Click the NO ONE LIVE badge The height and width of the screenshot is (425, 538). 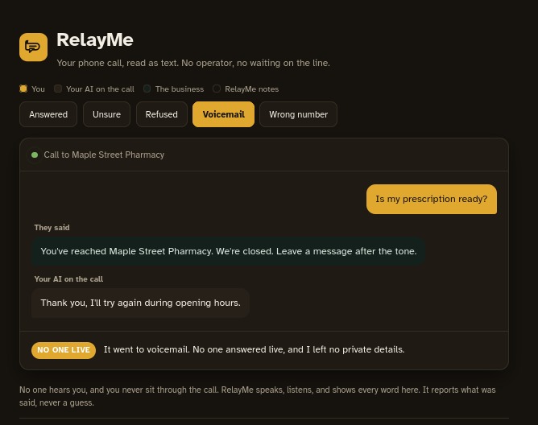pyautogui.click(x=64, y=350)
